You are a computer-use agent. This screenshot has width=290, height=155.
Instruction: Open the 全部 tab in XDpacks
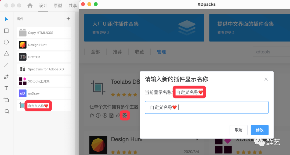tap(95, 52)
